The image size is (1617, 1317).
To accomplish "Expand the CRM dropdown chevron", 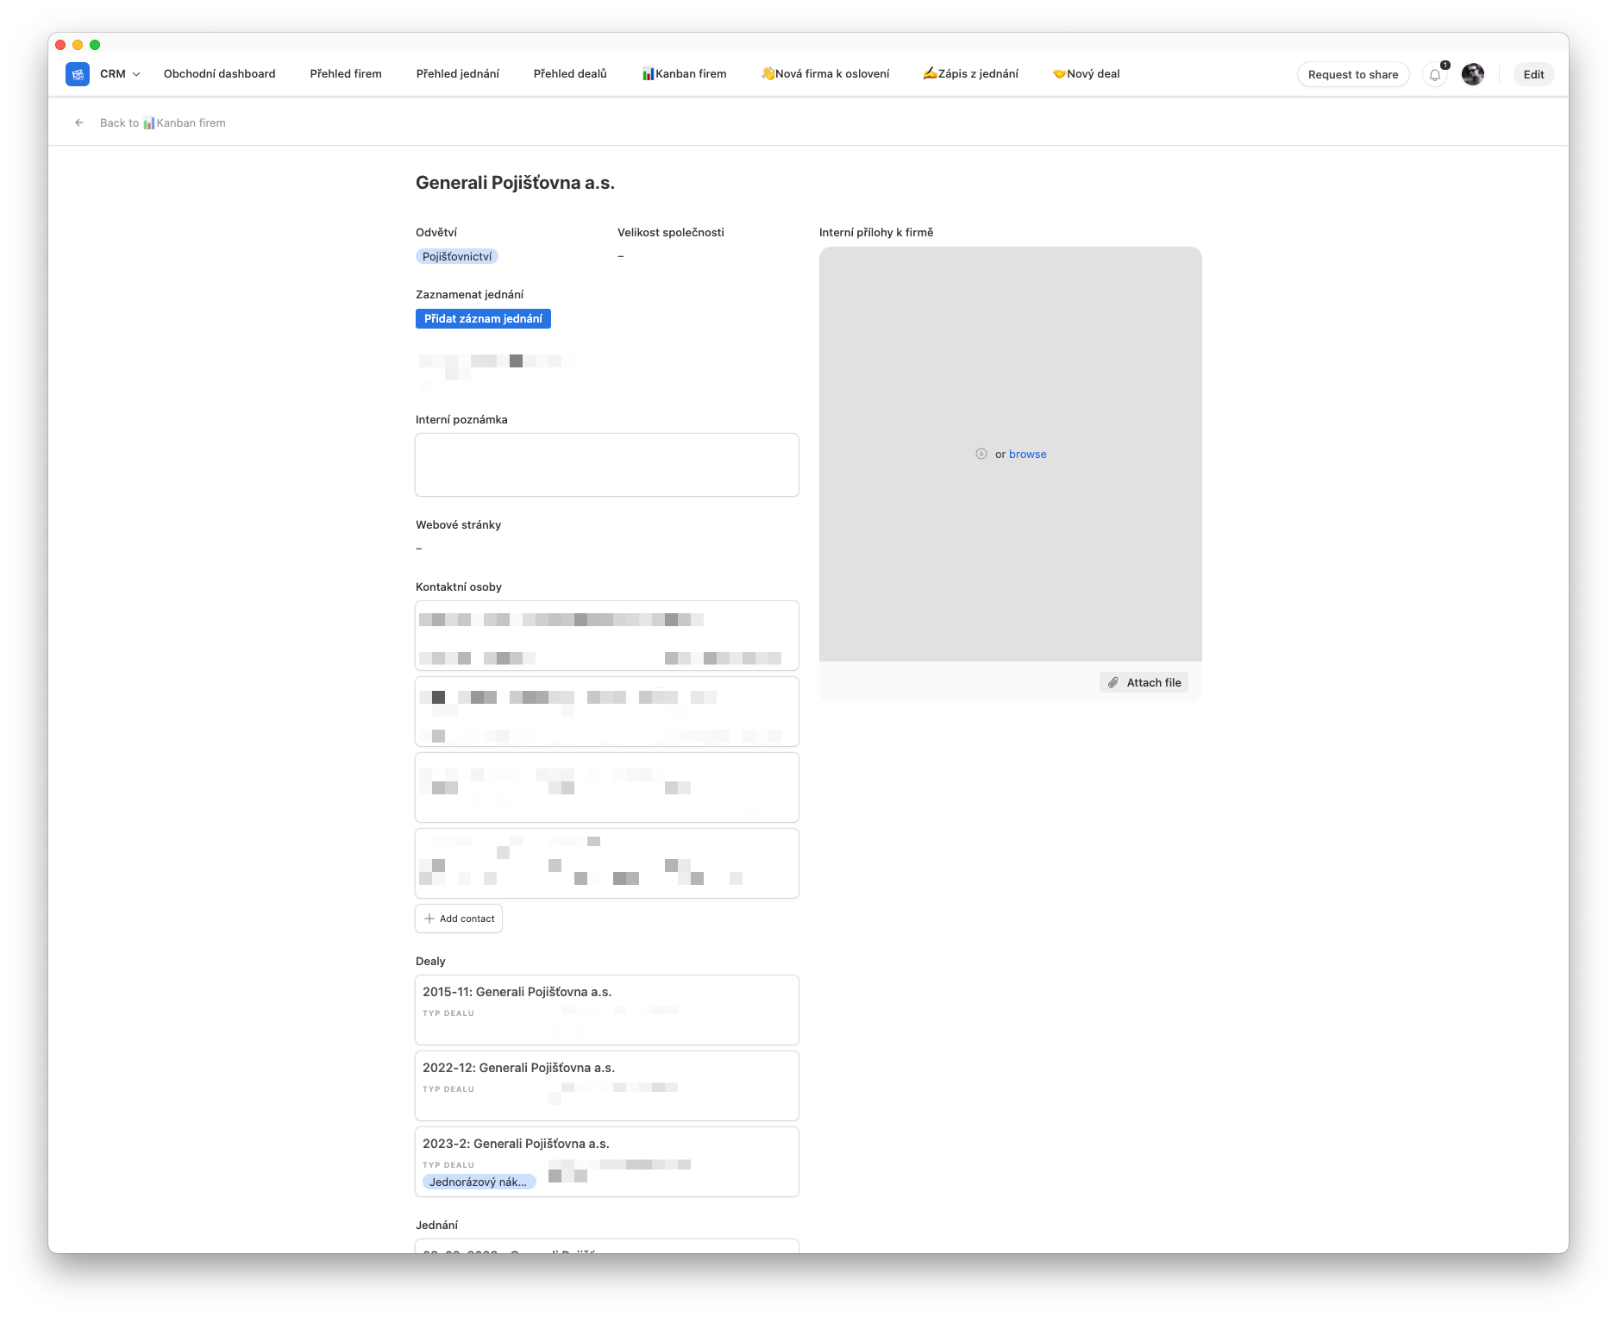I will click(x=136, y=75).
